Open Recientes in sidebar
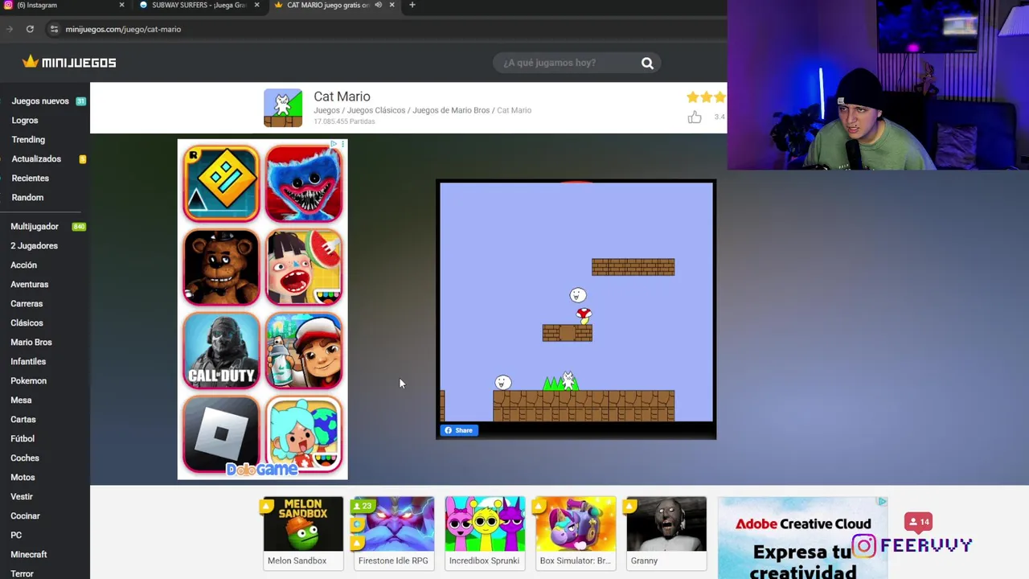The image size is (1029, 579). 31,179
